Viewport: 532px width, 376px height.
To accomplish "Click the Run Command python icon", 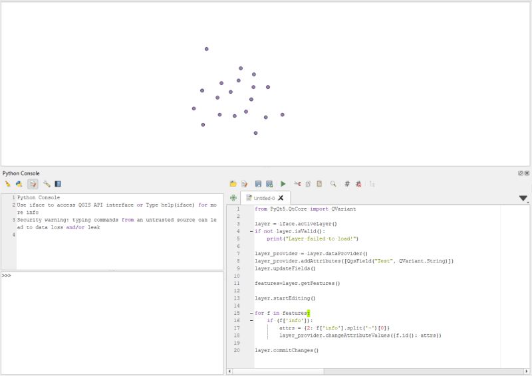I will point(19,184).
